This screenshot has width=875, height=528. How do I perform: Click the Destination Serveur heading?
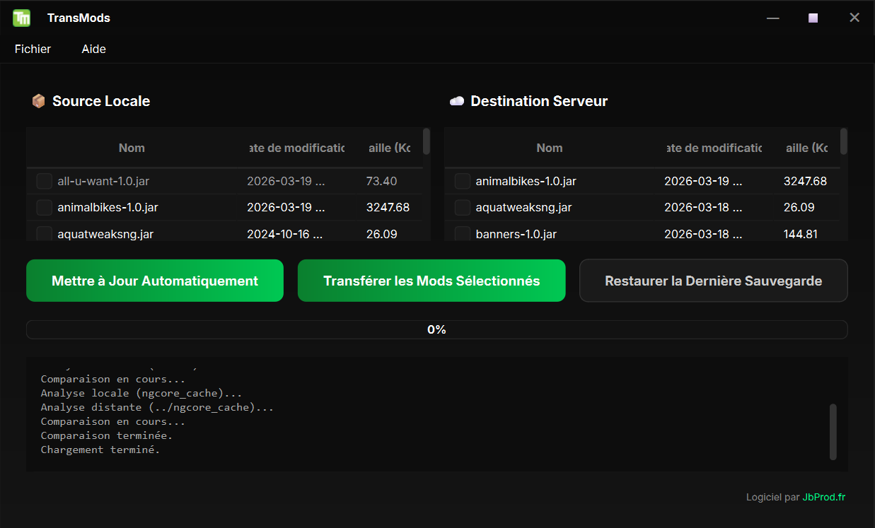539,101
